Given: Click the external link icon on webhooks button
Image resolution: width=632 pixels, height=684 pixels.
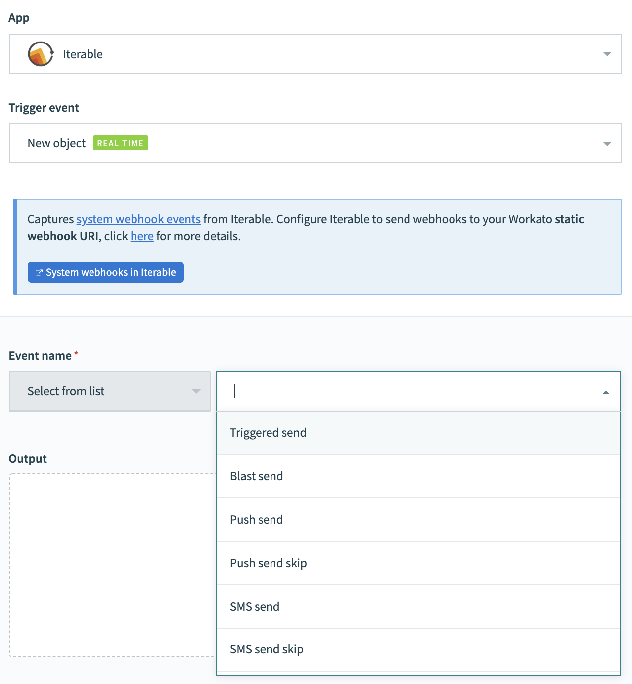Looking at the screenshot, I should 39,272.
